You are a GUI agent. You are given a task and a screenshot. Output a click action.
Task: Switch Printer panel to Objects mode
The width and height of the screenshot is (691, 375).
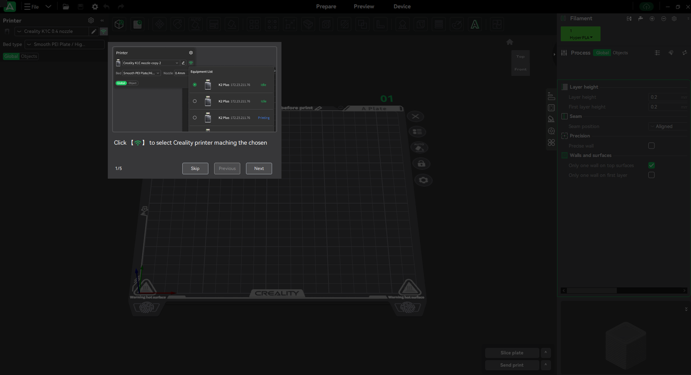coord(29,56)
